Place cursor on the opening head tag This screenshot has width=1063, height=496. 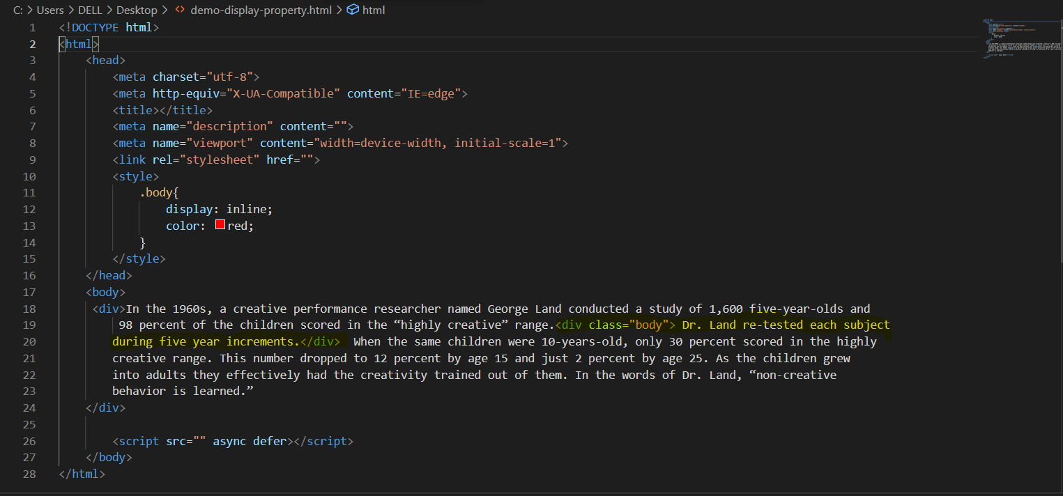(x=105, y=61)
